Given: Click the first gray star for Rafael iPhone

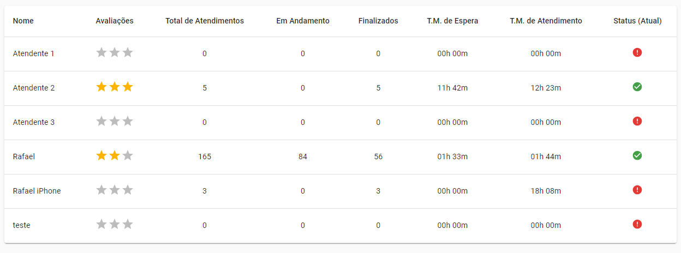Looking at the screenshot, I should [101, 190].
